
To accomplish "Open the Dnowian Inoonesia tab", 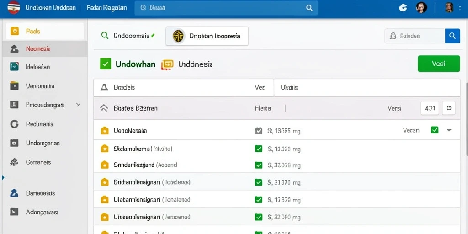I will 207,36.
